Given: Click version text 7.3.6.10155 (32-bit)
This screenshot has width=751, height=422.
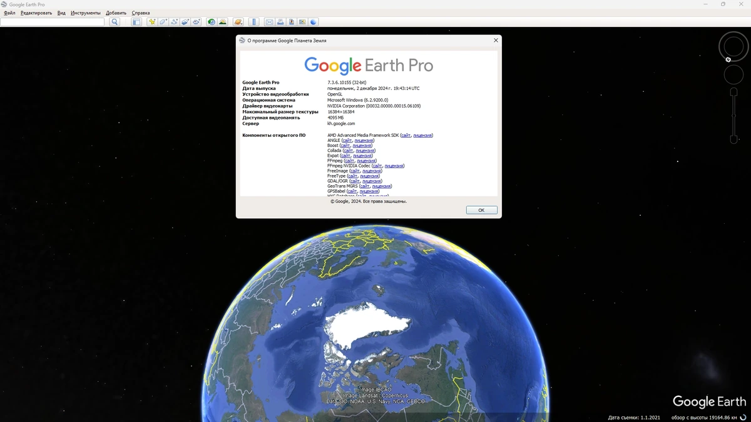Looking at the screenshot, I should (347, 83).
